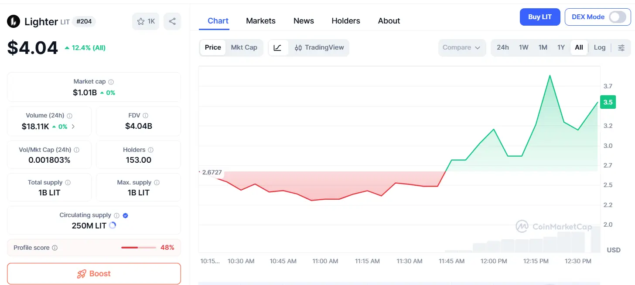Click the $4.04B FDV value

click(x=139, y=127)
